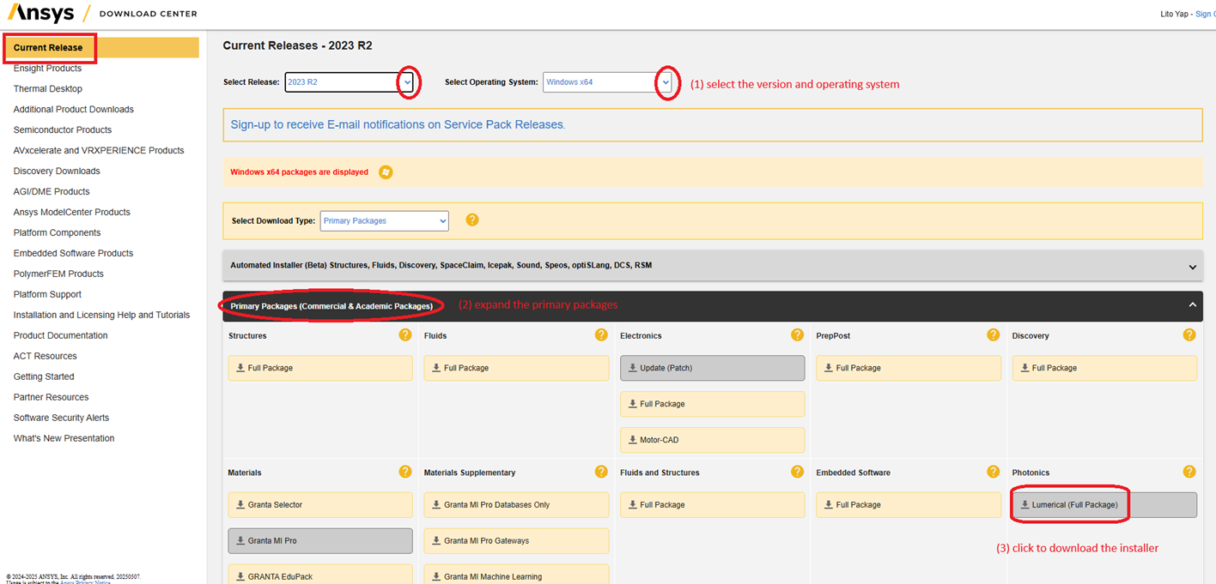The image size is (1216, 584).
Task: Click help icon beside Select Download Type
Action: (471, 220)
